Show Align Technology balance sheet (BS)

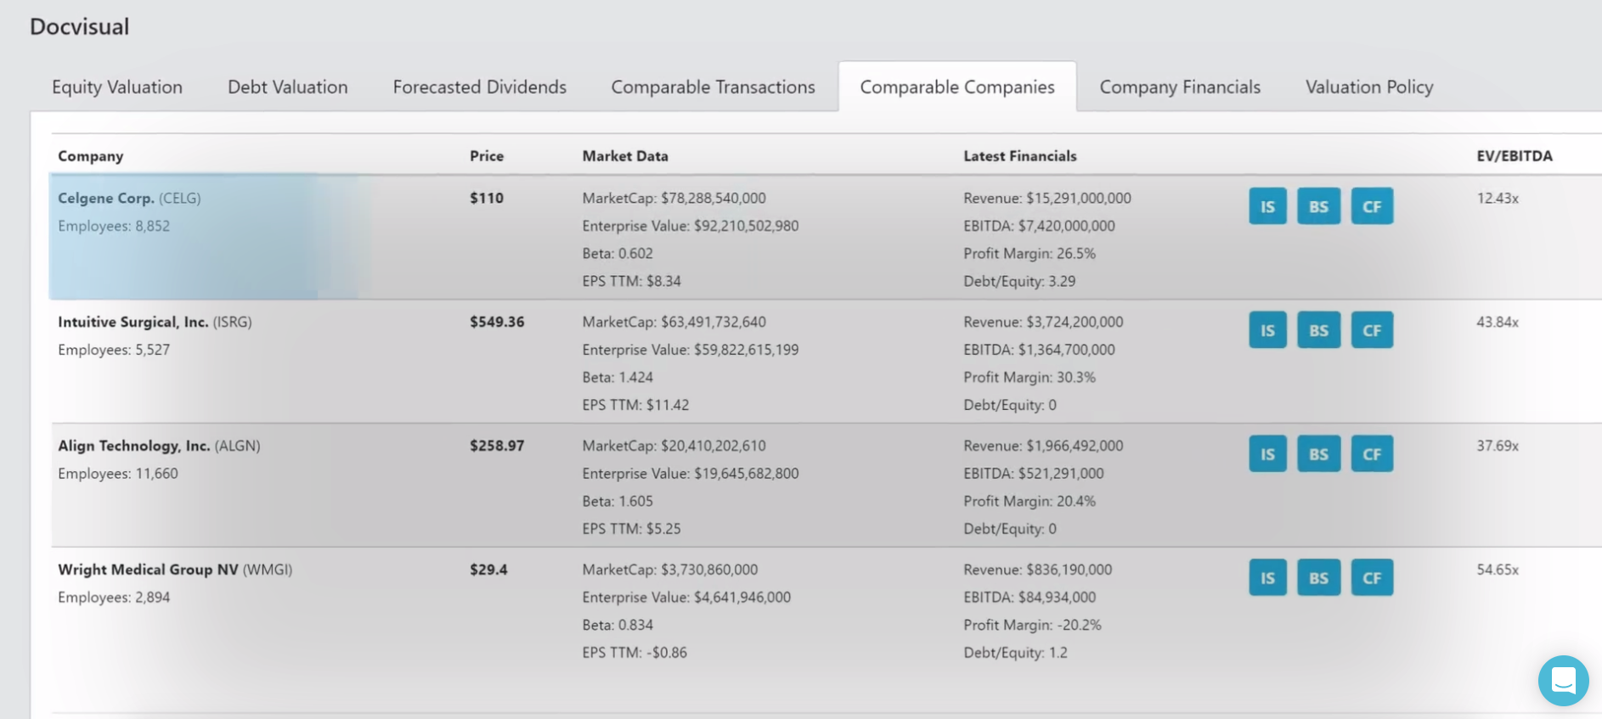coord(1318,454)
